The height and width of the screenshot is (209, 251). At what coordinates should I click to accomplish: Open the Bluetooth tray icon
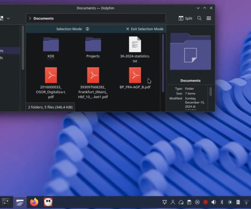coord(222,202)
